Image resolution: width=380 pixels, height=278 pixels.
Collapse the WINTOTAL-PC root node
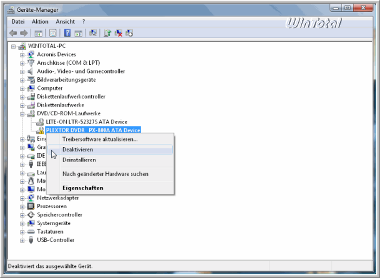tap(13, 46)
